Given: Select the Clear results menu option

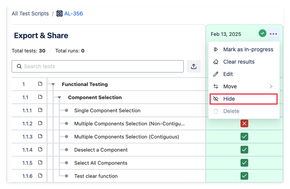Looking at the screenshot, I should point(239,62).
